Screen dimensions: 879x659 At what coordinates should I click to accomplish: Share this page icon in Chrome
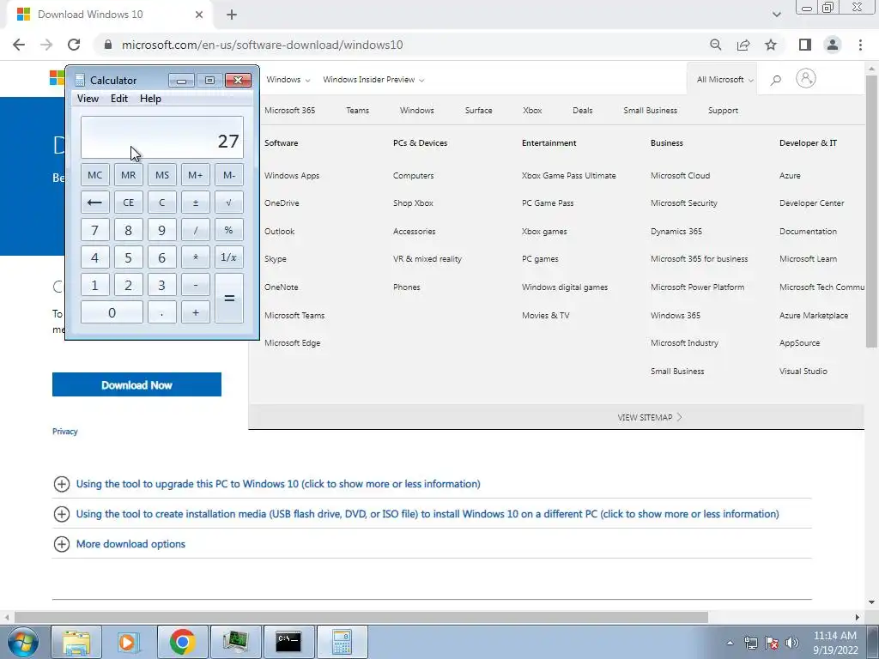(743, 45)
